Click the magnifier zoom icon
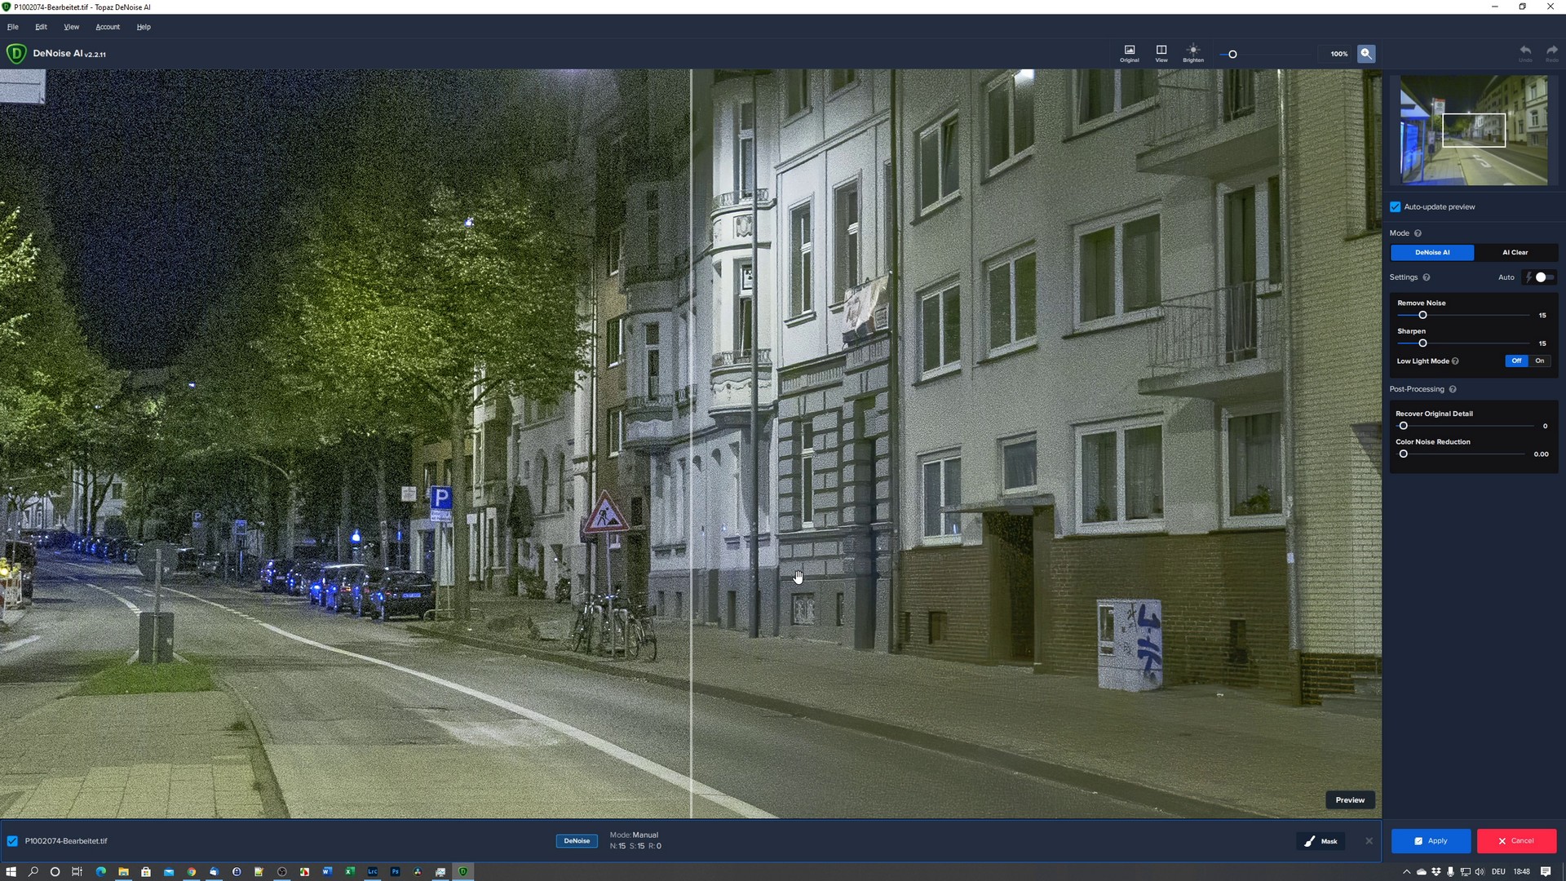Image resolution: width=1566 pixels, height=881 pixels. [1366, 54]
